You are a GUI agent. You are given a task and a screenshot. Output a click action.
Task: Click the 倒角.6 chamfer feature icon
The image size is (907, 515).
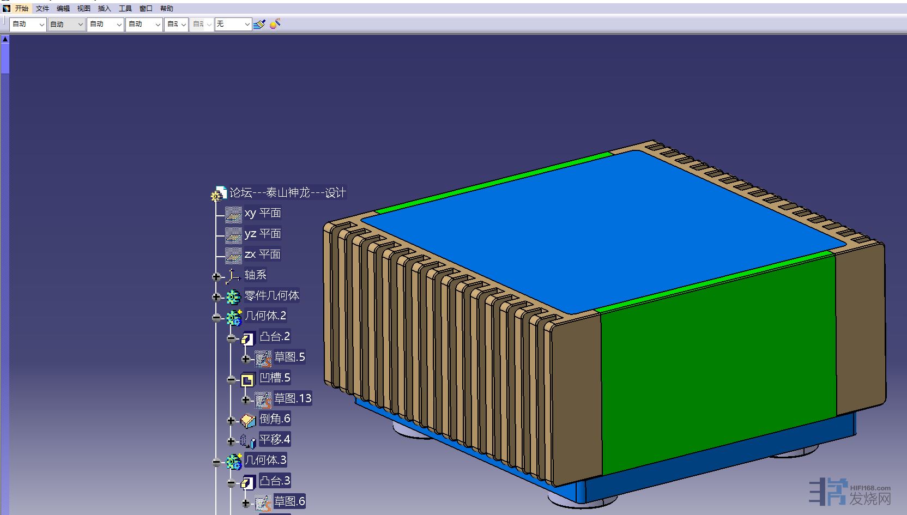(248, 420)
